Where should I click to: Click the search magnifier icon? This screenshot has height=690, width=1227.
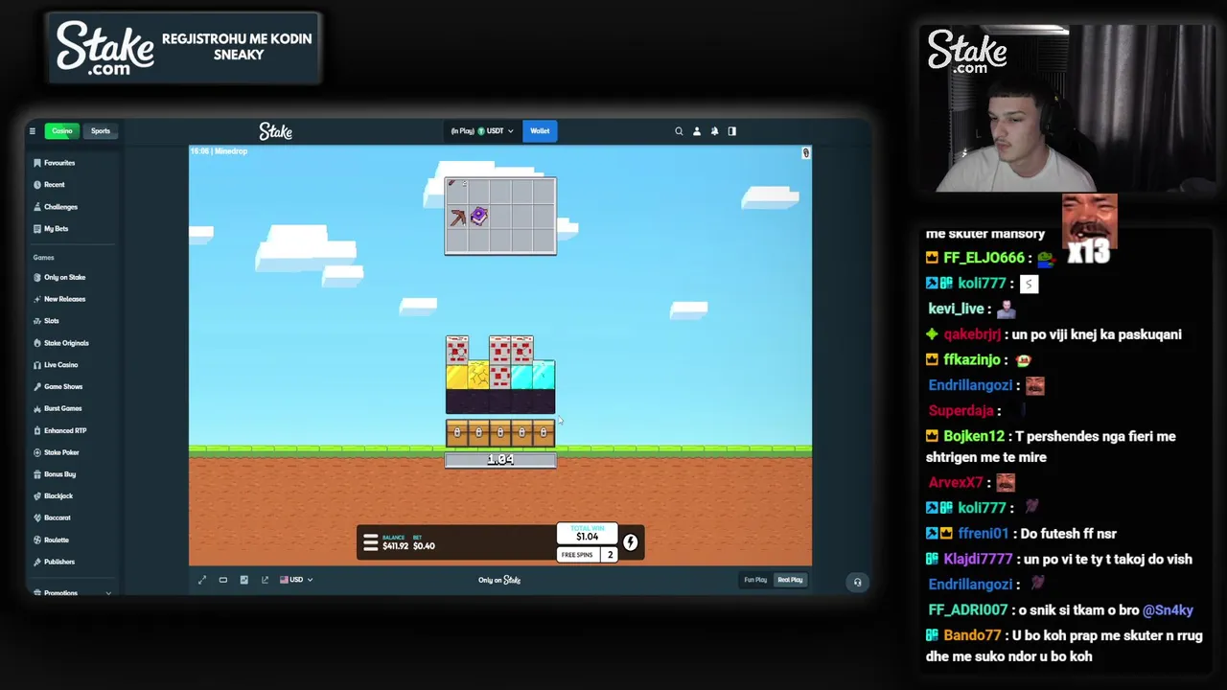point(679,131)
